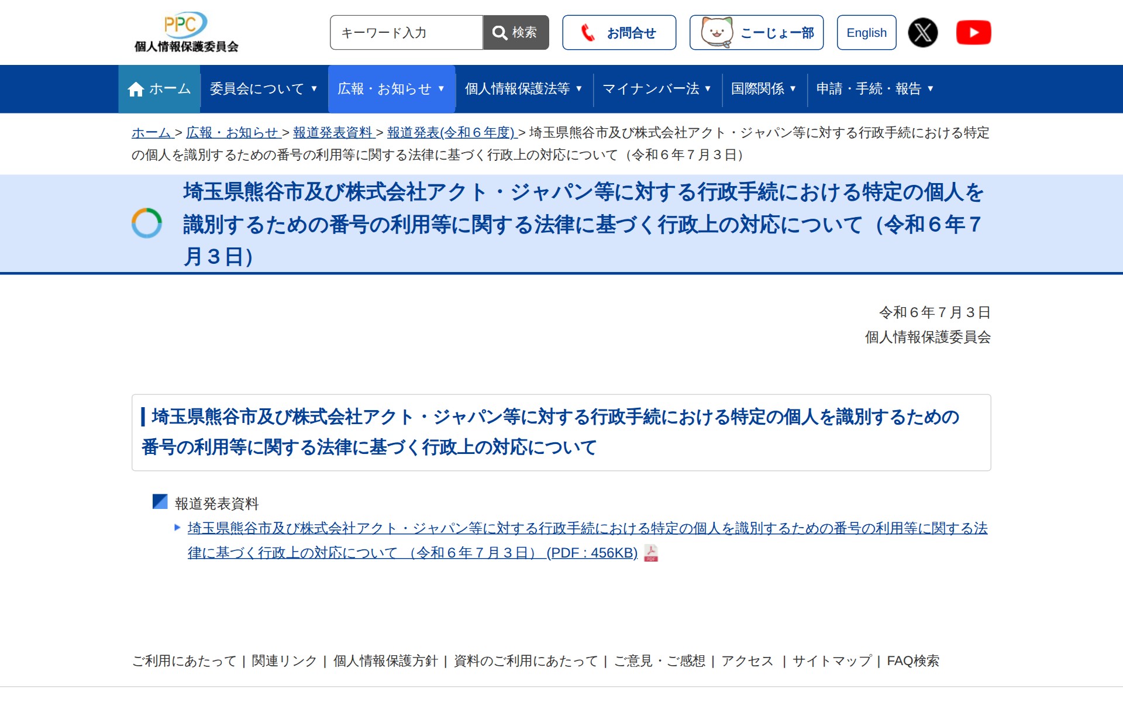Screen dimensions: 1123x702
Task: Expand the 広報・お知らせ dropdown
Action: click(x=391, y=89)
